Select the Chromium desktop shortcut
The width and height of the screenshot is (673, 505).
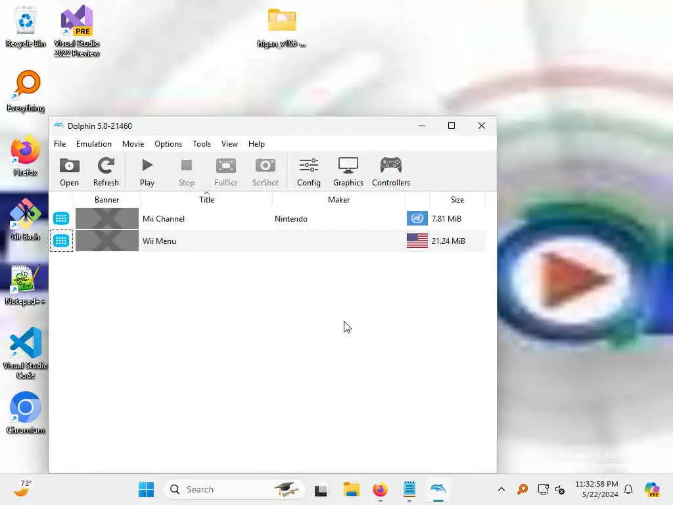click(26, 413)
